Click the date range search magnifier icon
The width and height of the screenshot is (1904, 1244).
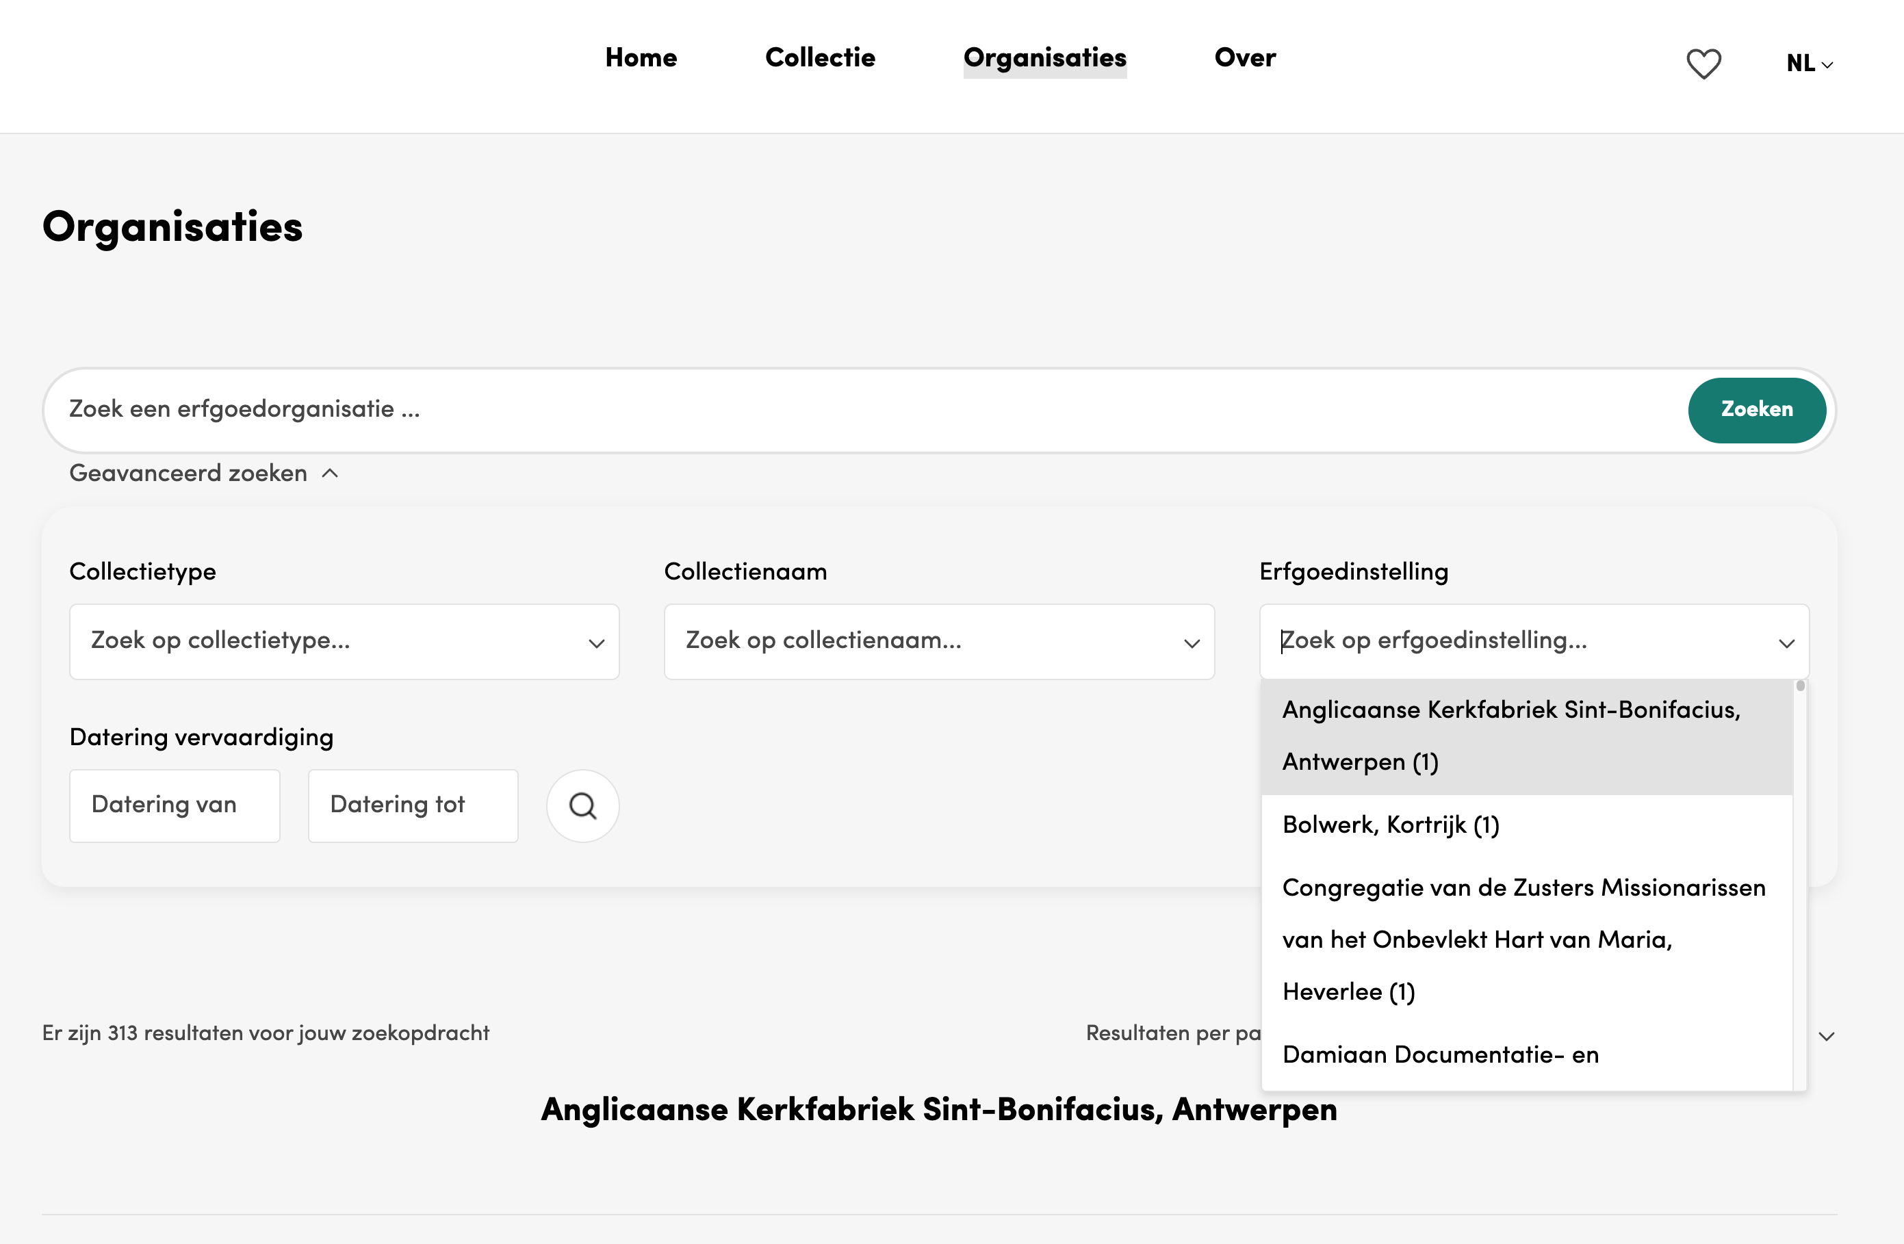click(582, 805)
